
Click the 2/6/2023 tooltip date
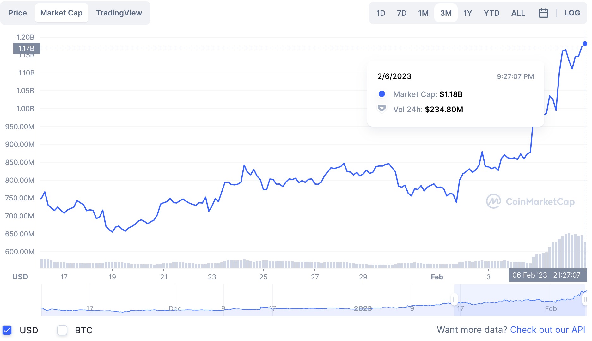pos(394,76)
